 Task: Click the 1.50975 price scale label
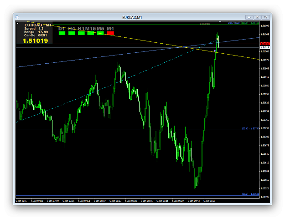264,60
